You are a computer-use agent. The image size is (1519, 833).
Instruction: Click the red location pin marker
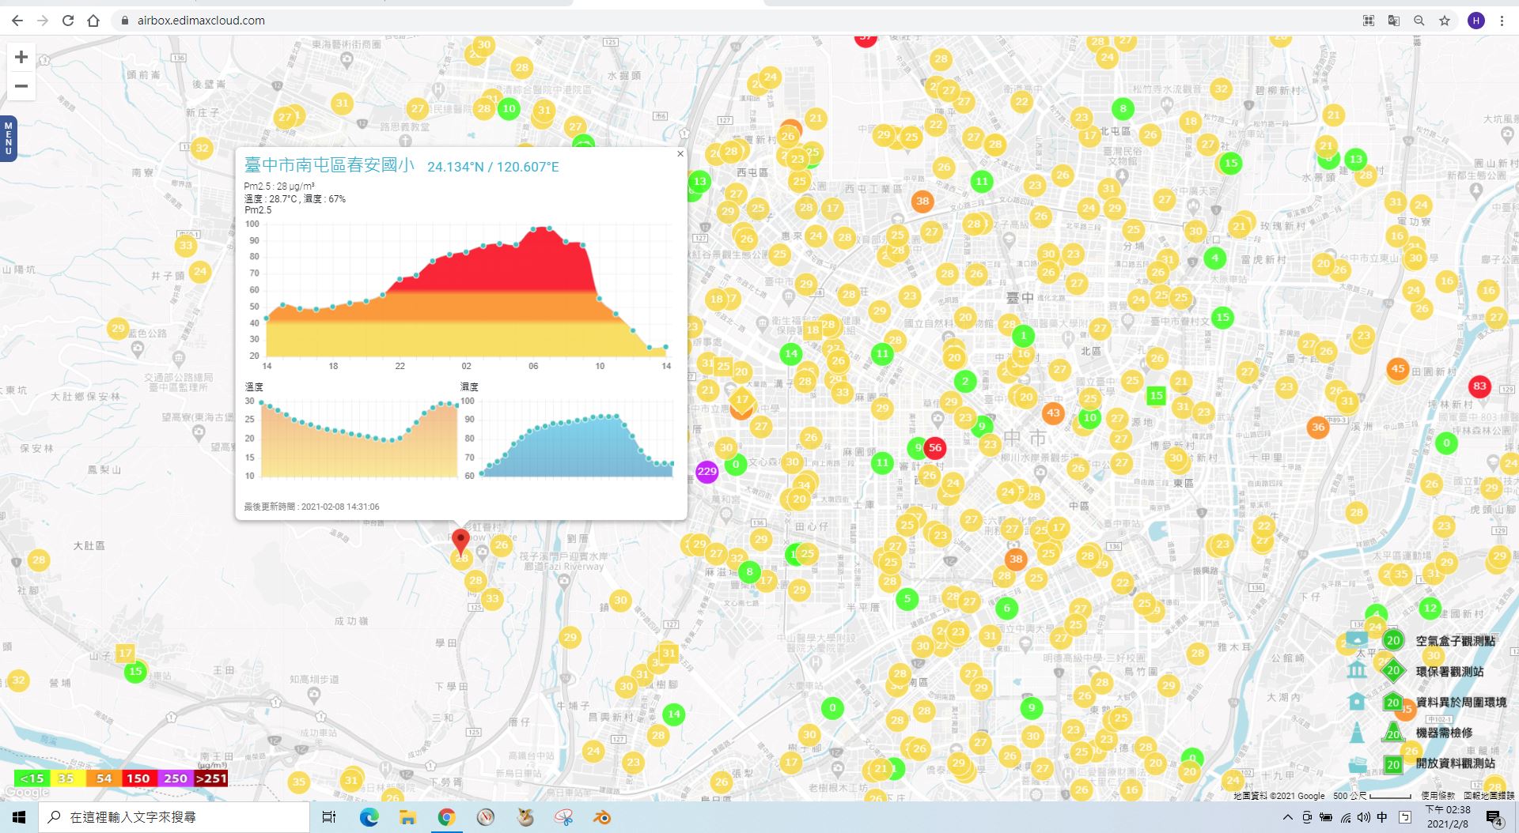(460, 542)
